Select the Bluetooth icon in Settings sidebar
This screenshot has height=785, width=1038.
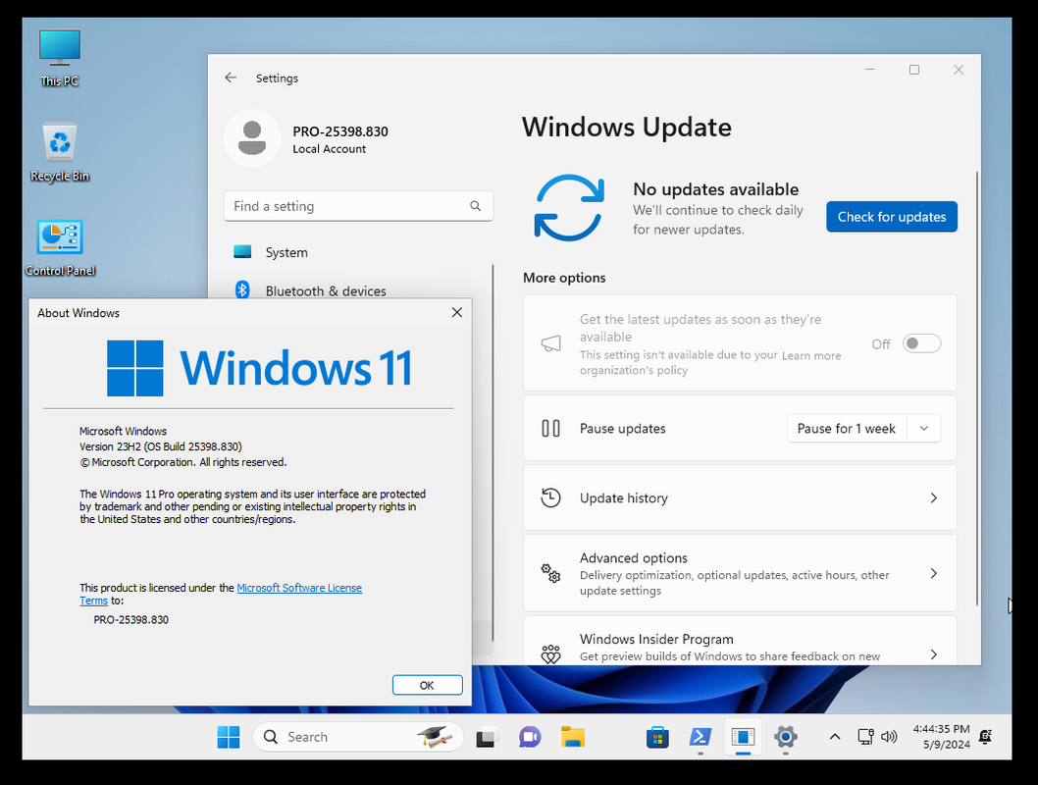(x=242, y=289)
